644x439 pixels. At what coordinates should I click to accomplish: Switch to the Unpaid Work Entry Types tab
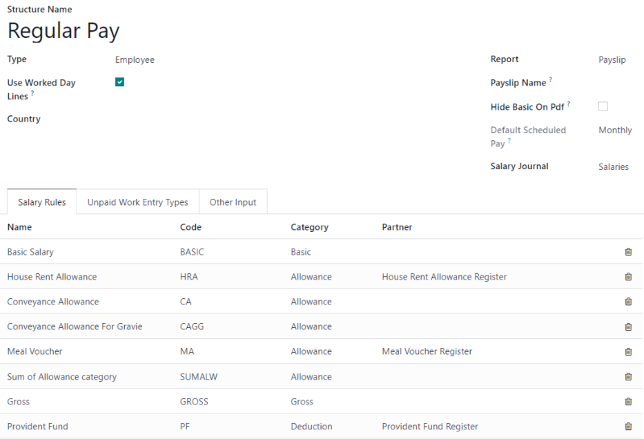click(136, 202)
